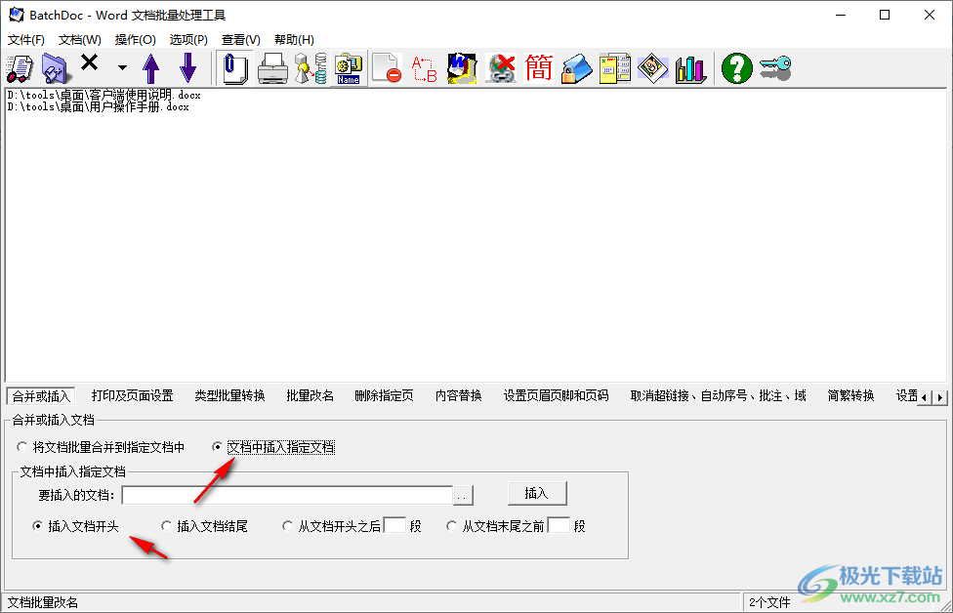The image size is (953, 613).
Task: Open the 查看(V) menu
Action: tap(240, 39)
